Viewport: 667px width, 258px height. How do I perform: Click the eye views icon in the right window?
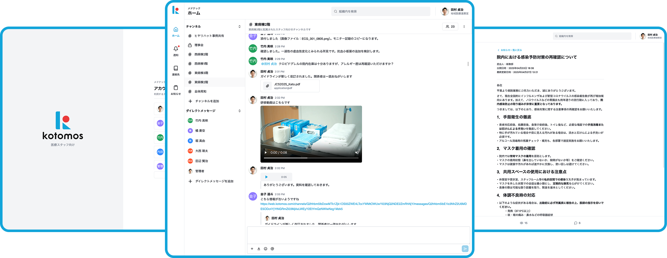coord(521,223)
